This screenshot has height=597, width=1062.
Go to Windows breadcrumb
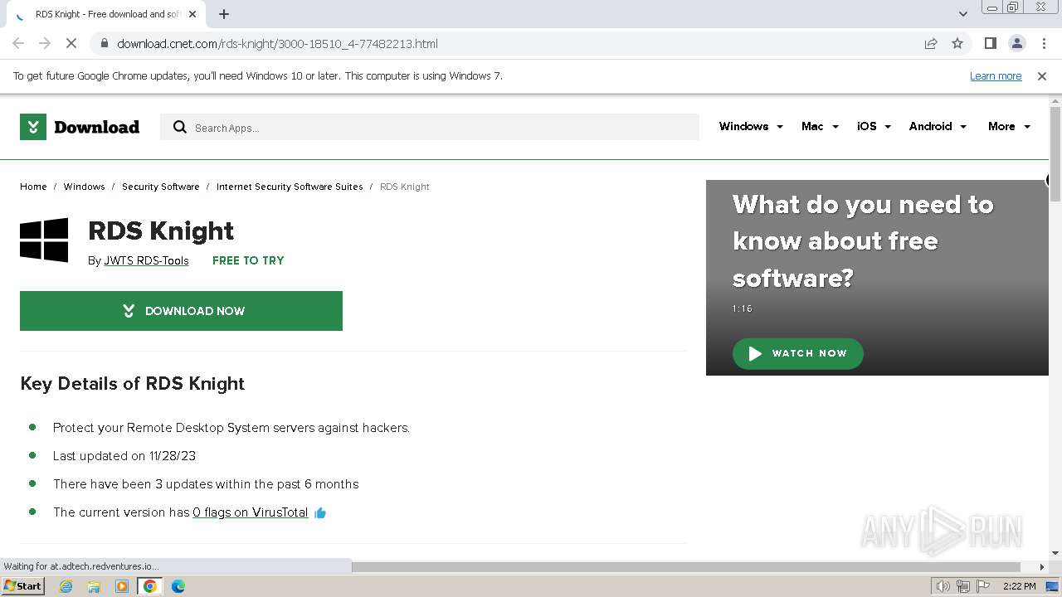point(84,187)
